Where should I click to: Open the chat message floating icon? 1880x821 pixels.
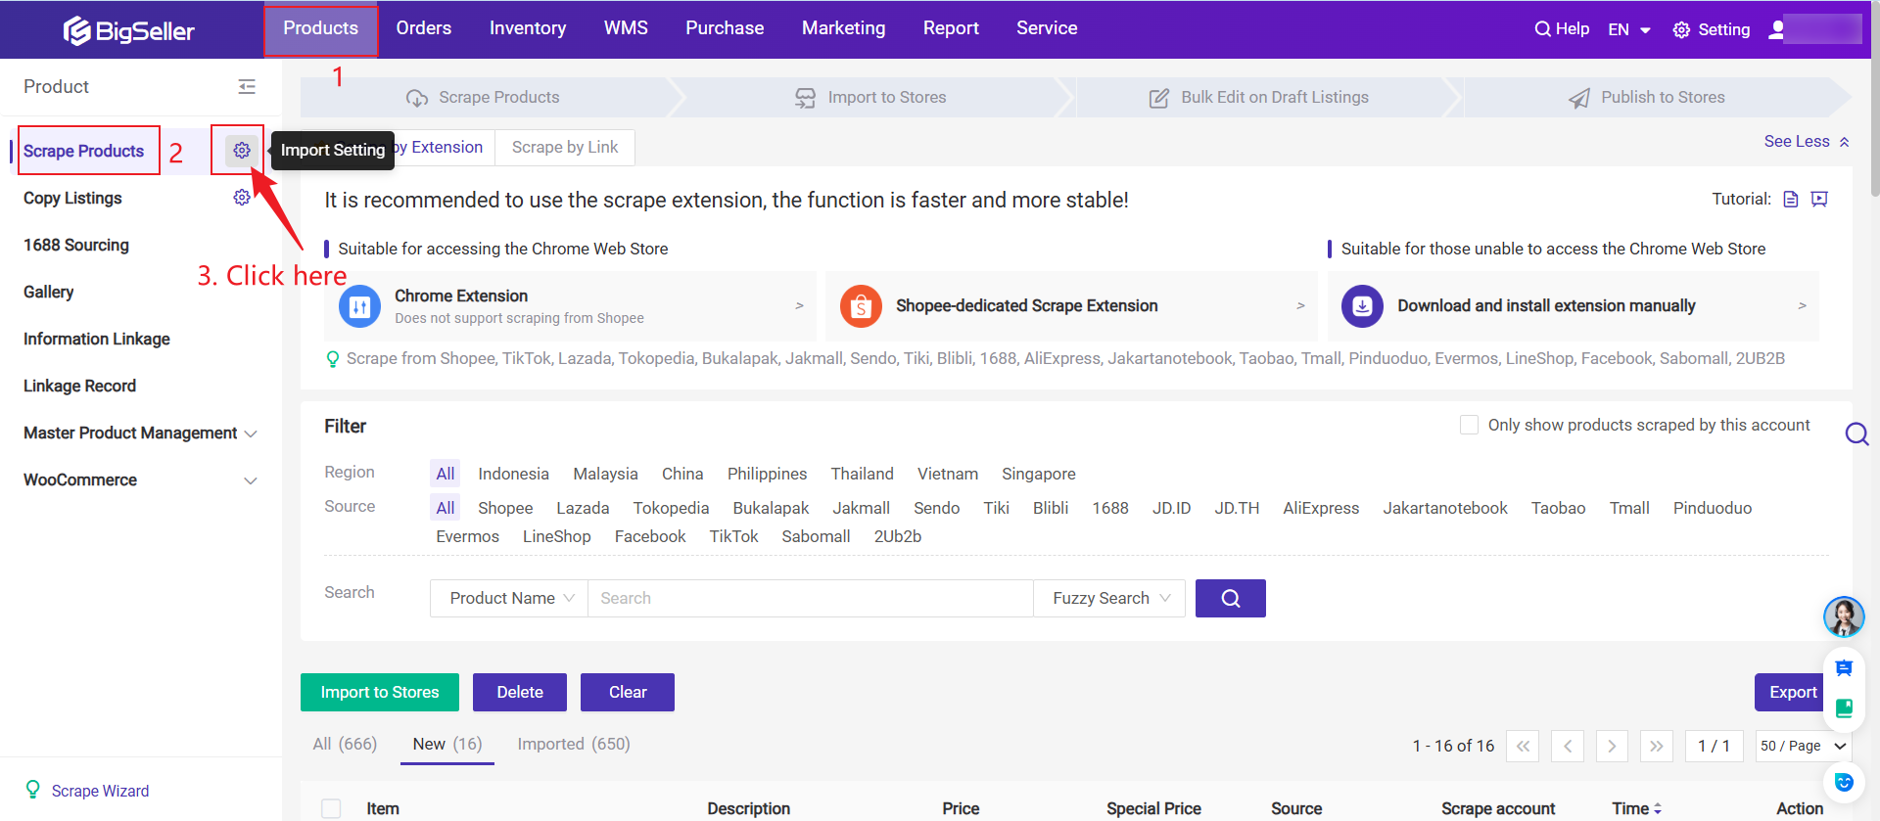(1844, 668)
